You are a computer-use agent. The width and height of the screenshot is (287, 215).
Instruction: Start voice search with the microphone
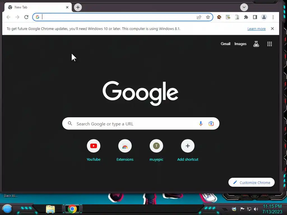click(201, 123)
